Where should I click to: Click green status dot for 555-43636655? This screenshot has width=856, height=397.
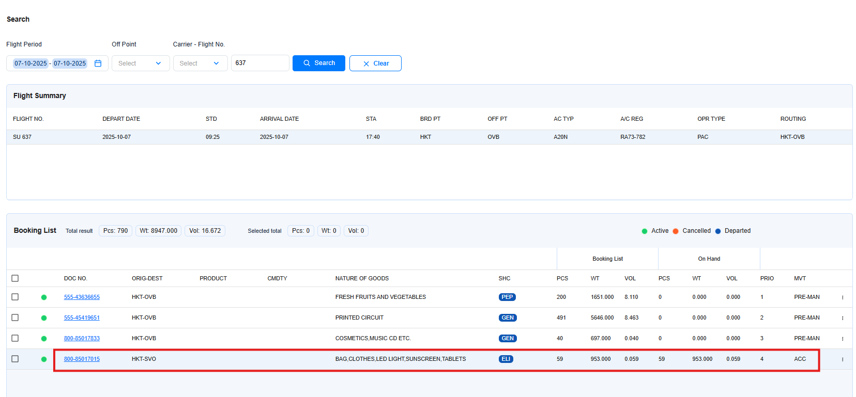click(x=44, y=297)
